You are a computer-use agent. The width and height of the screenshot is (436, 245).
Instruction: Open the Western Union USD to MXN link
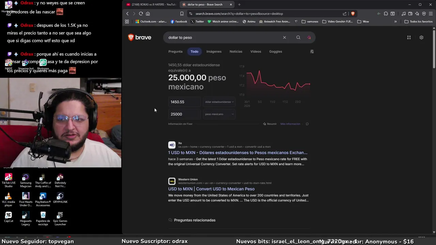coord(211,189)
